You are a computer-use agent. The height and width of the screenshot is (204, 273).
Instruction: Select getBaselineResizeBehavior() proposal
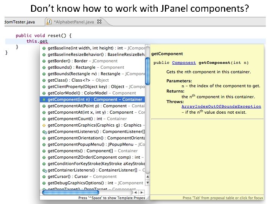point(92,54)
